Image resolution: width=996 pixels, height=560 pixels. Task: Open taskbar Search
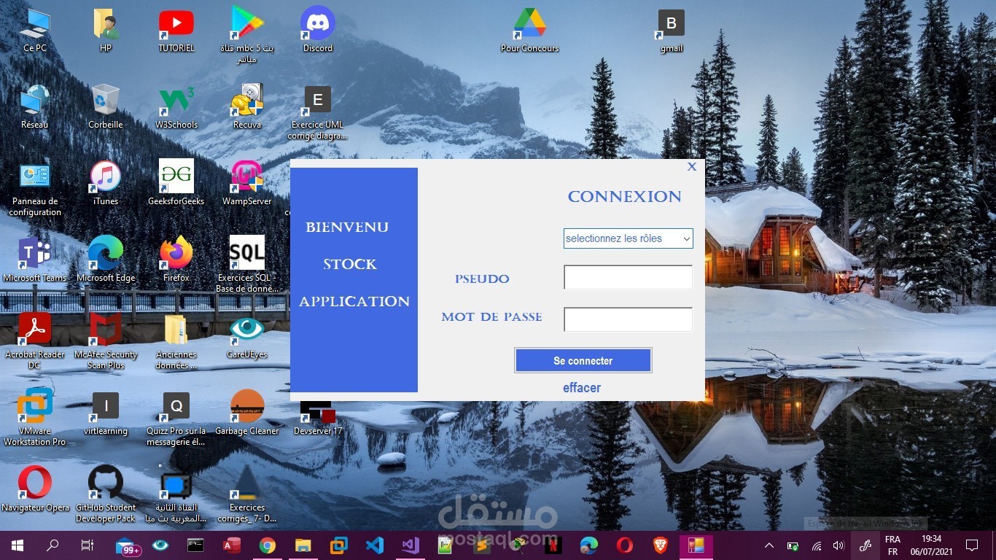pyautogui.click(x=52, y=545)
